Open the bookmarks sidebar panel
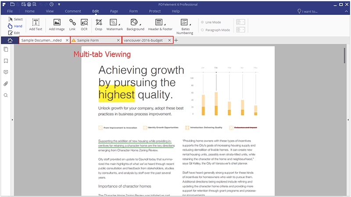Image resolution: width=351 pixels, height=197 pixels. 6,61
